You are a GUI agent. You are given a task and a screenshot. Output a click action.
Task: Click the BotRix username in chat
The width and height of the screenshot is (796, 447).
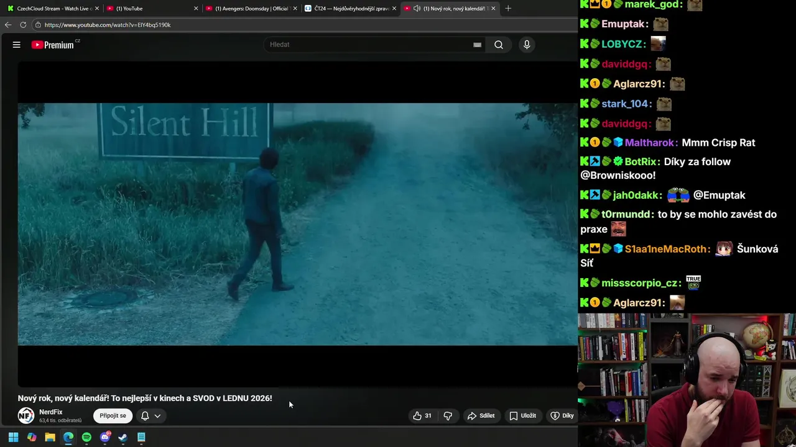(x=641, y=162)
